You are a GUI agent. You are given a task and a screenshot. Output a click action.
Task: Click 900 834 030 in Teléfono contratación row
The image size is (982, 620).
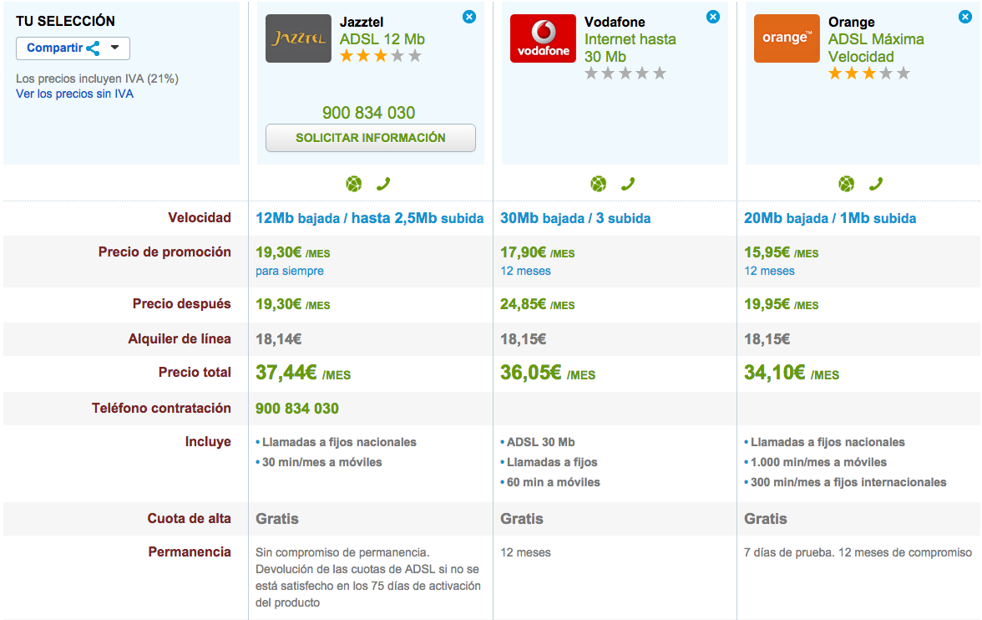(297, 409)
